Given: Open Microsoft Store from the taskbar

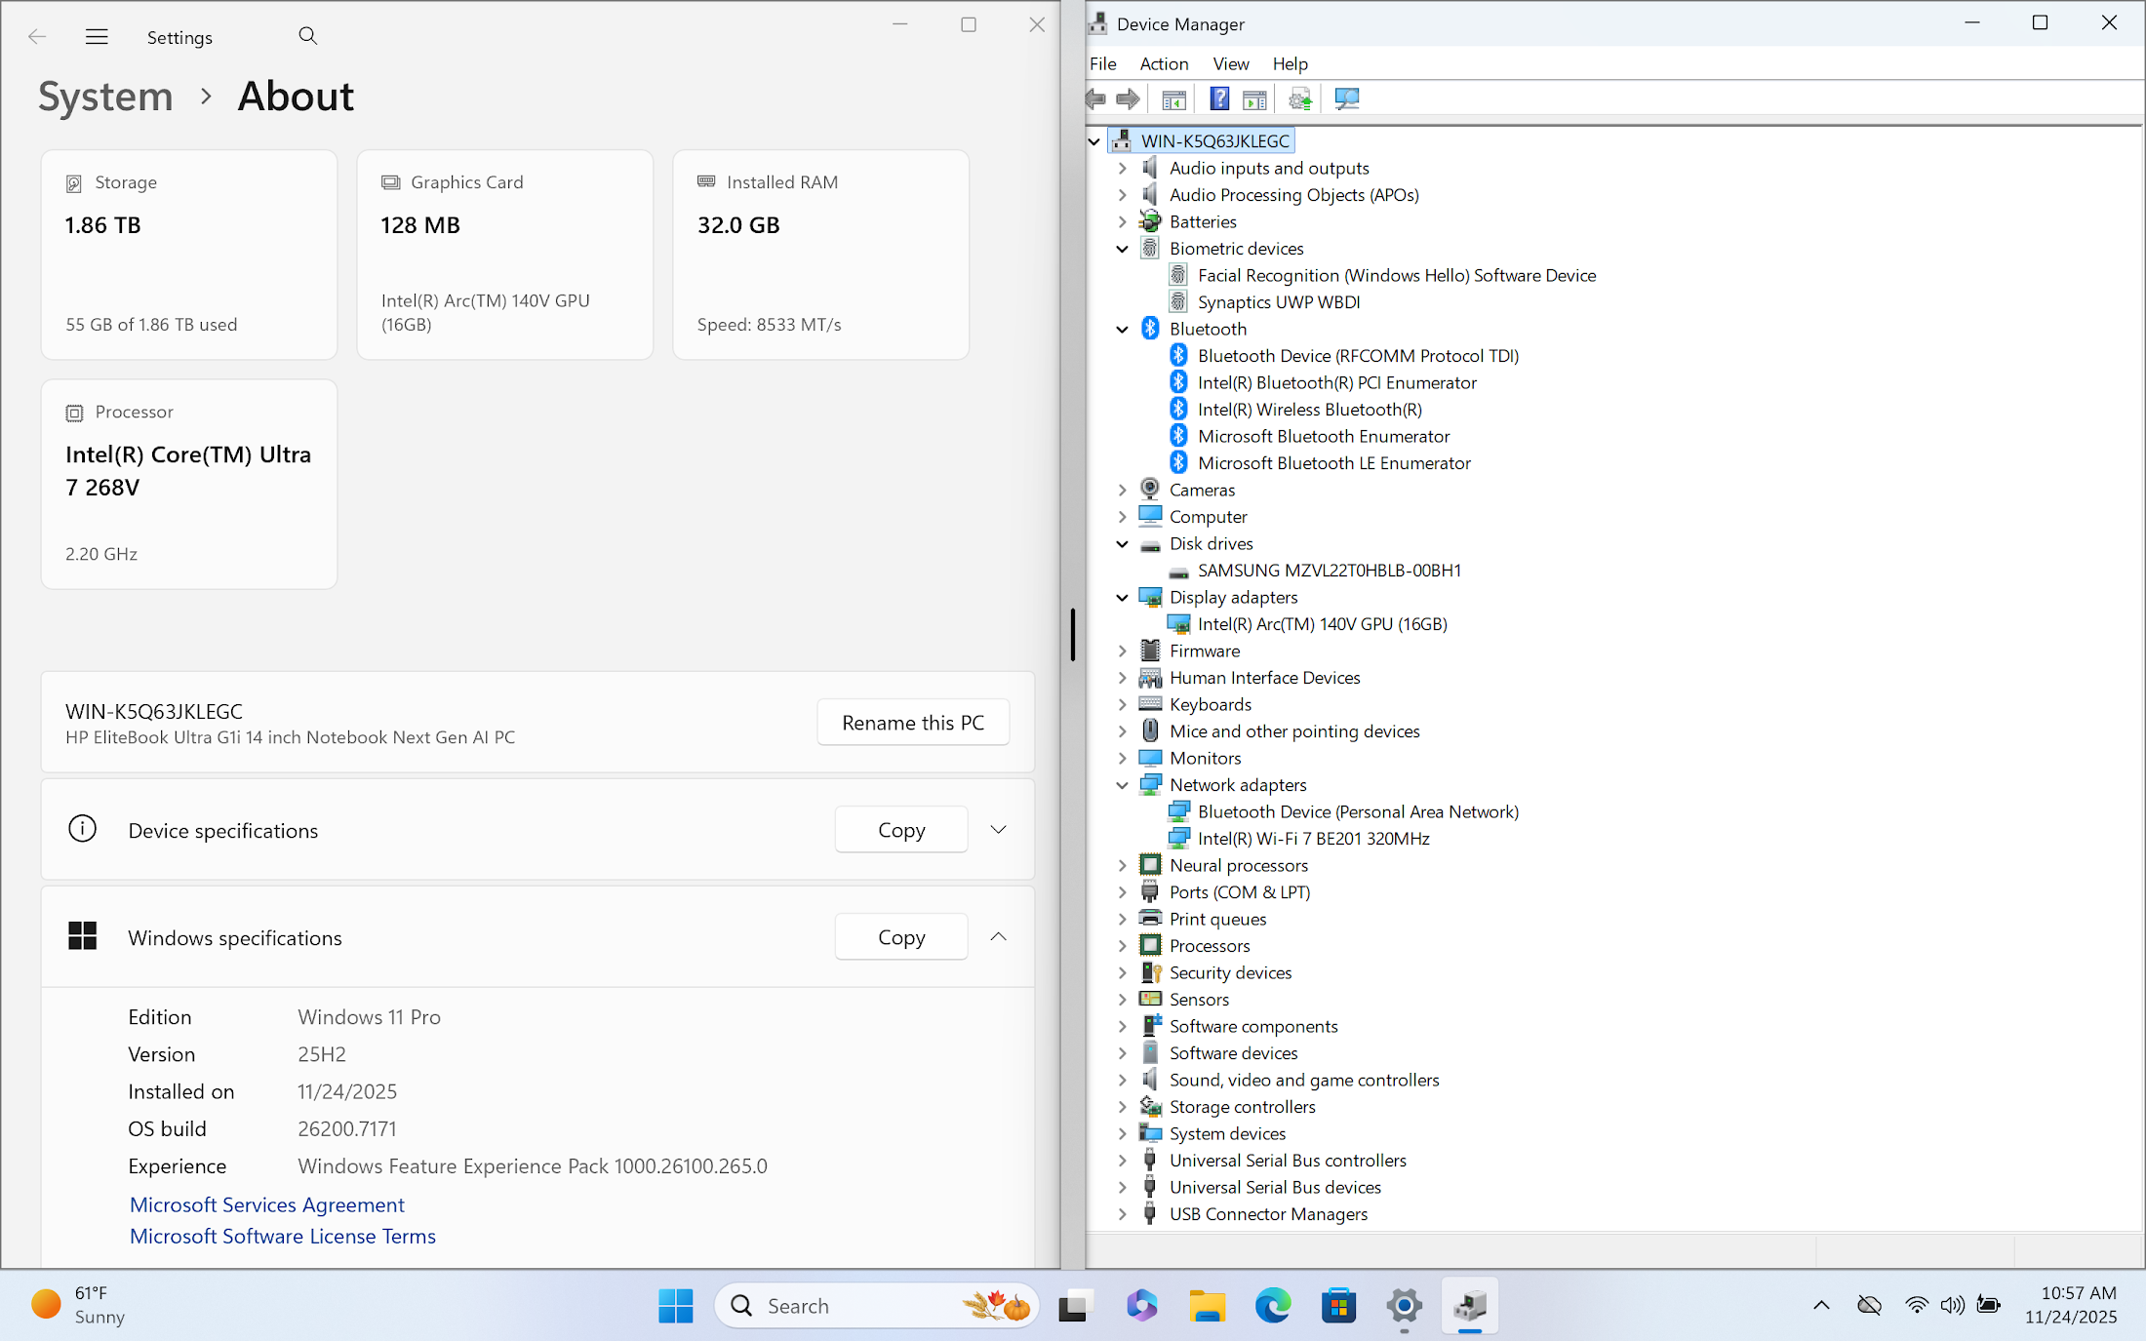Looking at the screenshot, I should click(x=1338, y=1305).
